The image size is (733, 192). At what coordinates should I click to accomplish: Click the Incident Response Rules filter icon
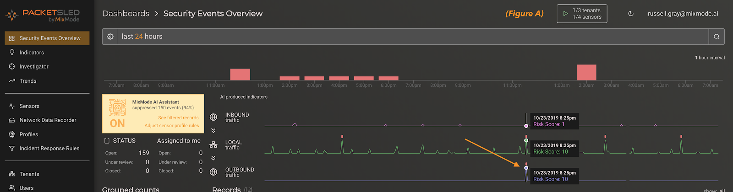tap(12, 149)
